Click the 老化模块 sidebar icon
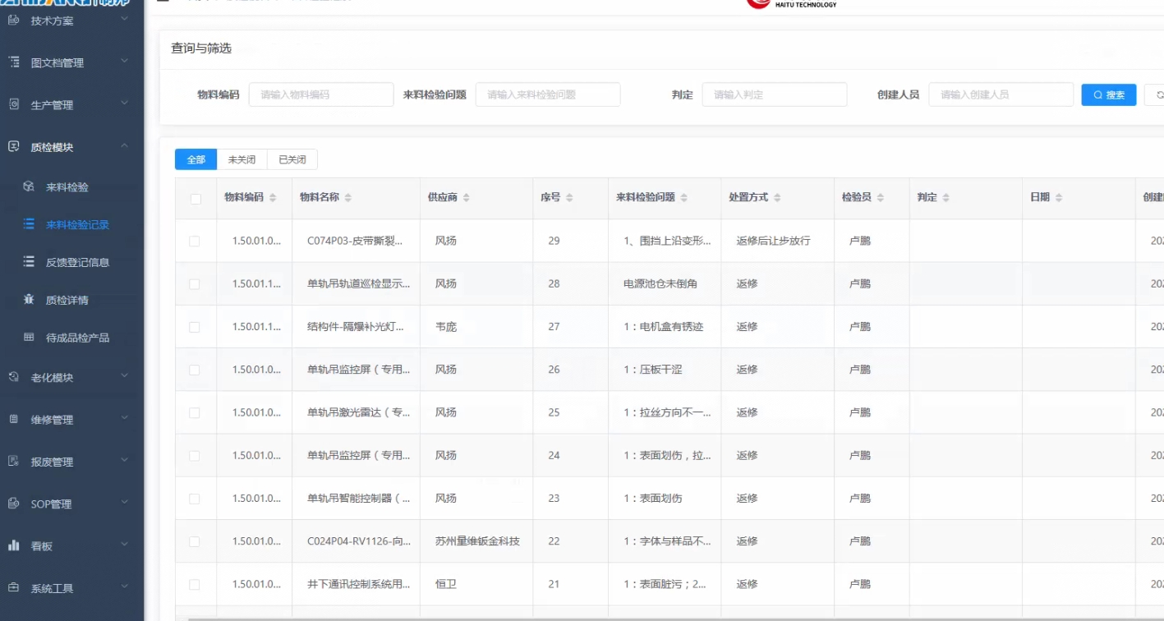The height and width of the screenshot is (621, 1164). pyautogui.click(x=14, y=377)
